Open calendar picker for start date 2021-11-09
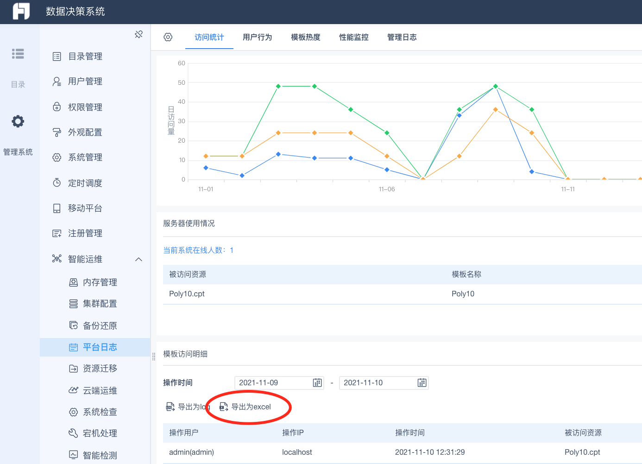The height and width of the screenshot is (464, 642). [317, 382]
